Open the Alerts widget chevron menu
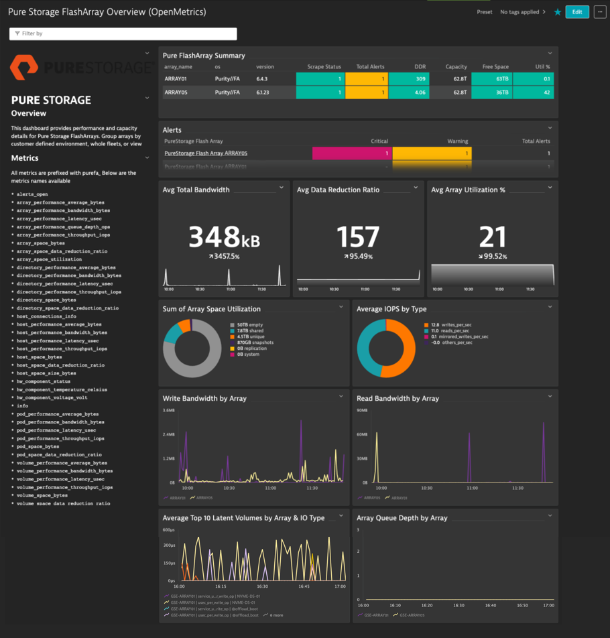This screenshot has height=638, width=610. tap(550, 128)
